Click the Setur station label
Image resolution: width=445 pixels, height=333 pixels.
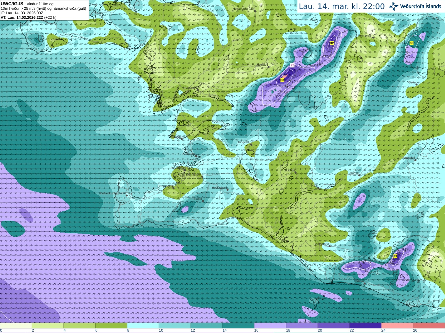pos(412,82)
